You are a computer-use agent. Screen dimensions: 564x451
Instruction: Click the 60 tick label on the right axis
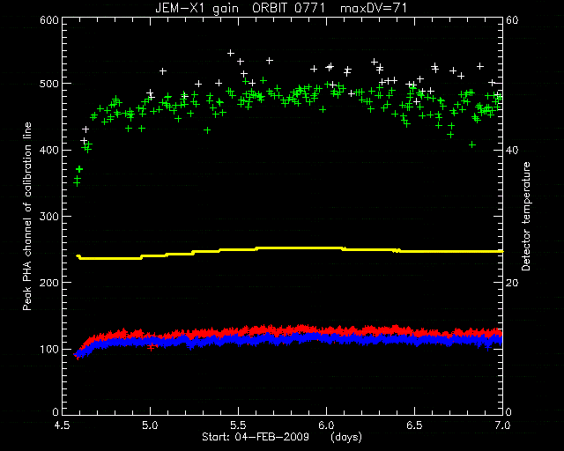click(x=512, y=20)
